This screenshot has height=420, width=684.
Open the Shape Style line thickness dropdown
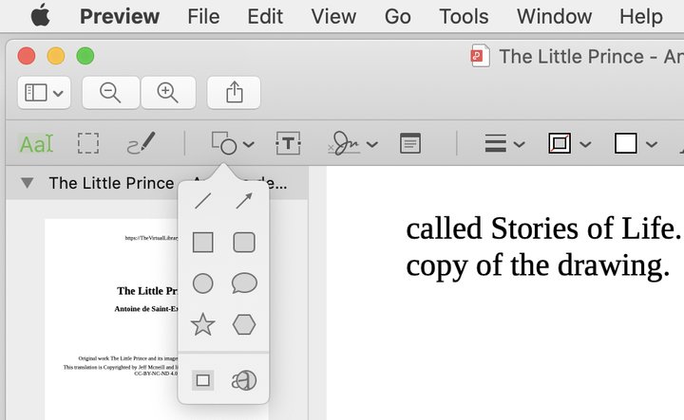point(504,144)
